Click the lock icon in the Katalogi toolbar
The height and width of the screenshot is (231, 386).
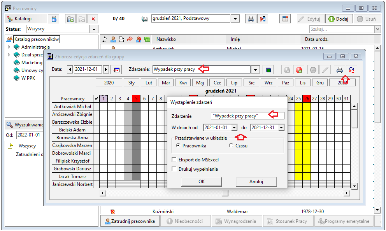(54, 19)
